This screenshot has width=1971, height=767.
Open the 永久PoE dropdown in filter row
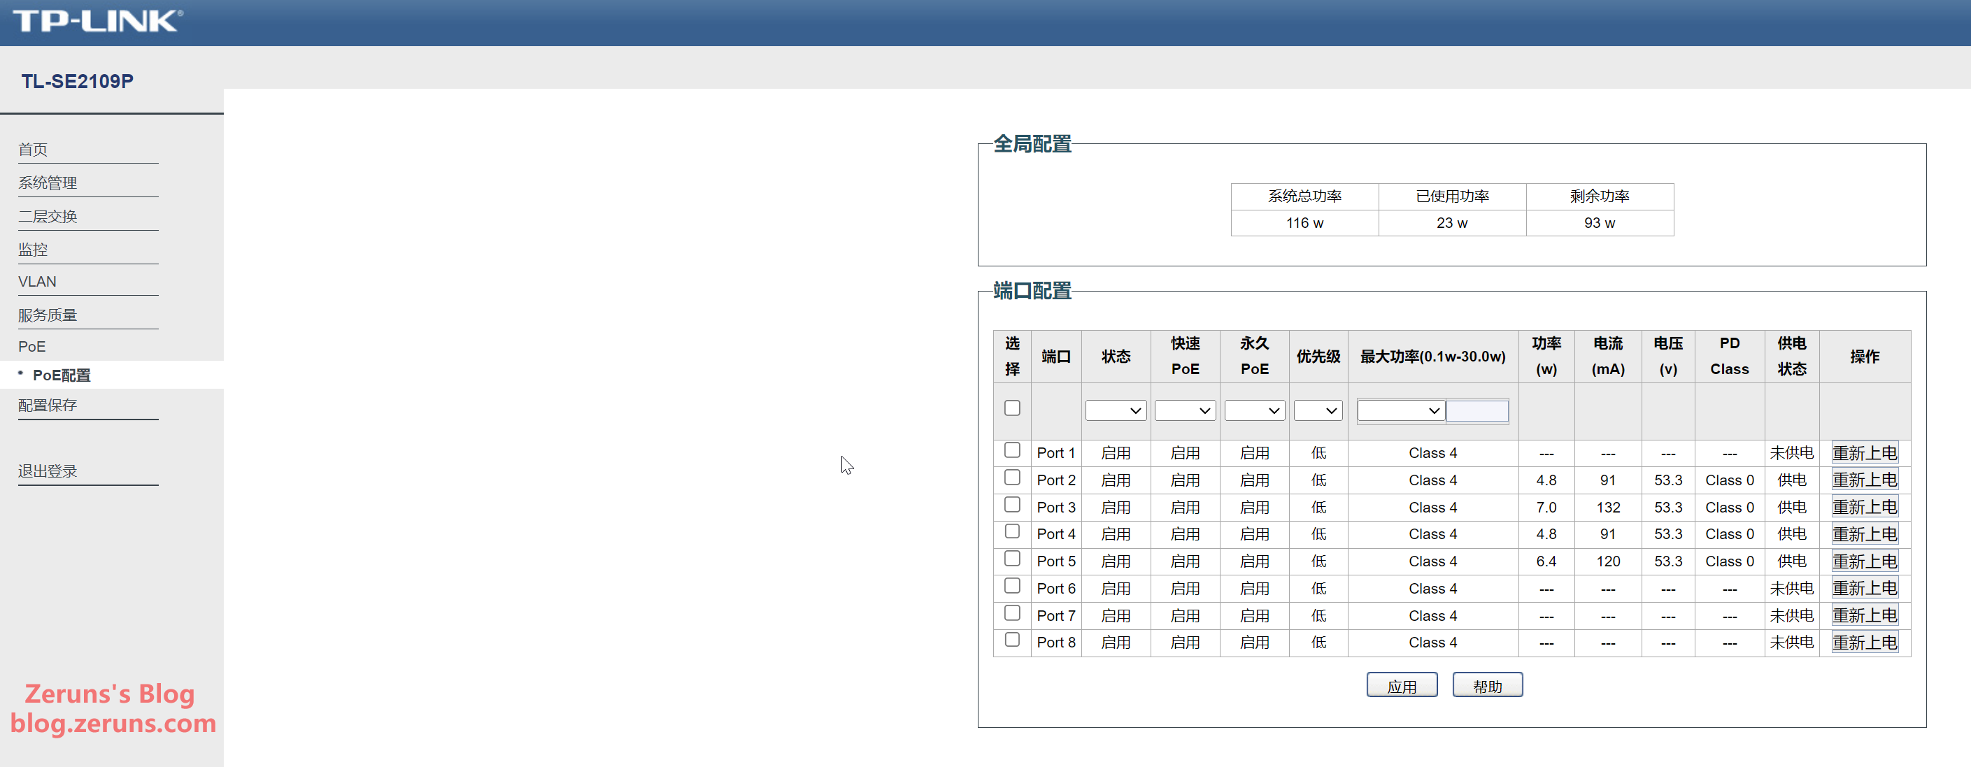coord(1254,410)
